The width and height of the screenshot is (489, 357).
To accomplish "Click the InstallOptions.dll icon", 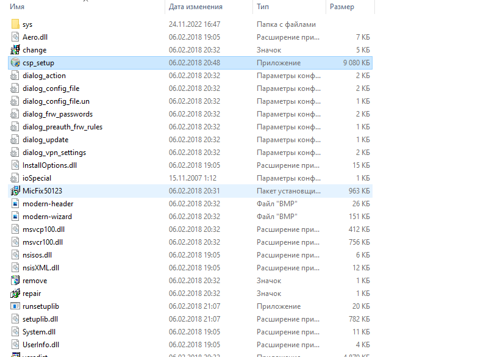I will 15,165.
